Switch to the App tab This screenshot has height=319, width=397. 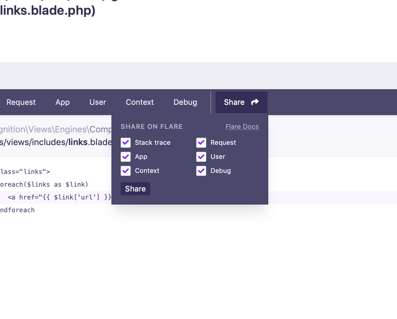[62, 102]
